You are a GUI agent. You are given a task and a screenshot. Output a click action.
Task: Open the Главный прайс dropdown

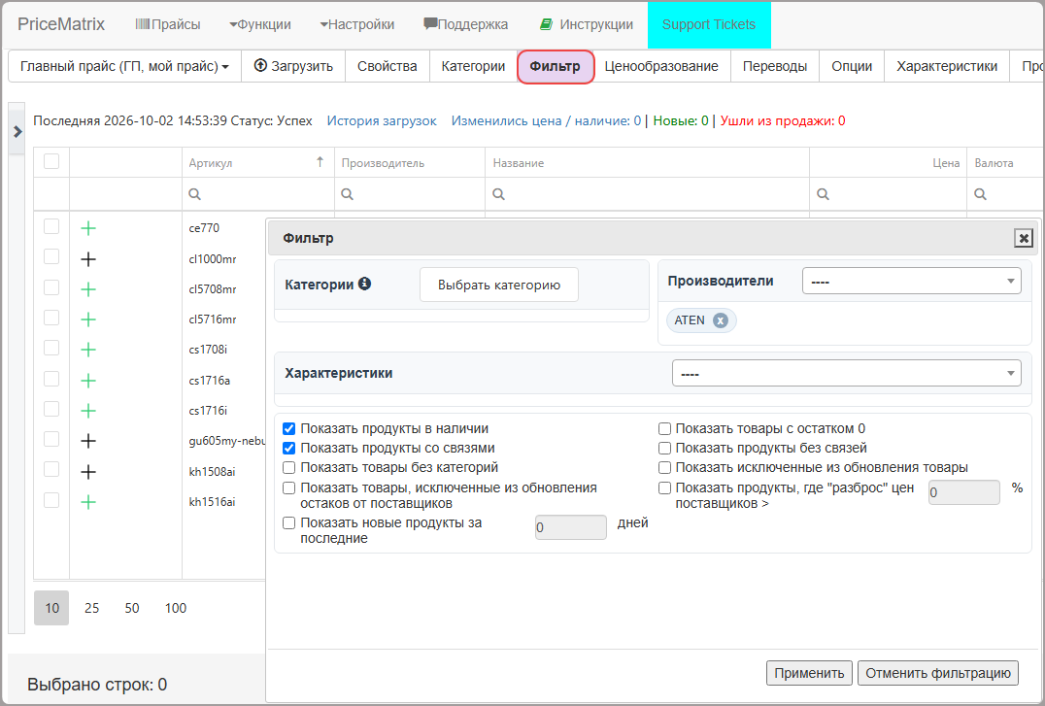point(124,66)
